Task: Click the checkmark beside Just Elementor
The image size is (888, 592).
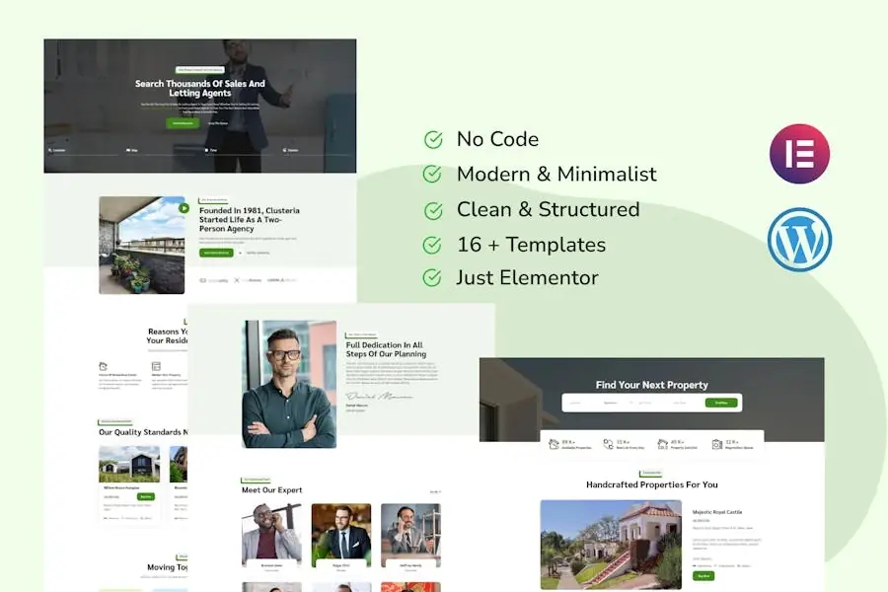Action: click(432, 278)
